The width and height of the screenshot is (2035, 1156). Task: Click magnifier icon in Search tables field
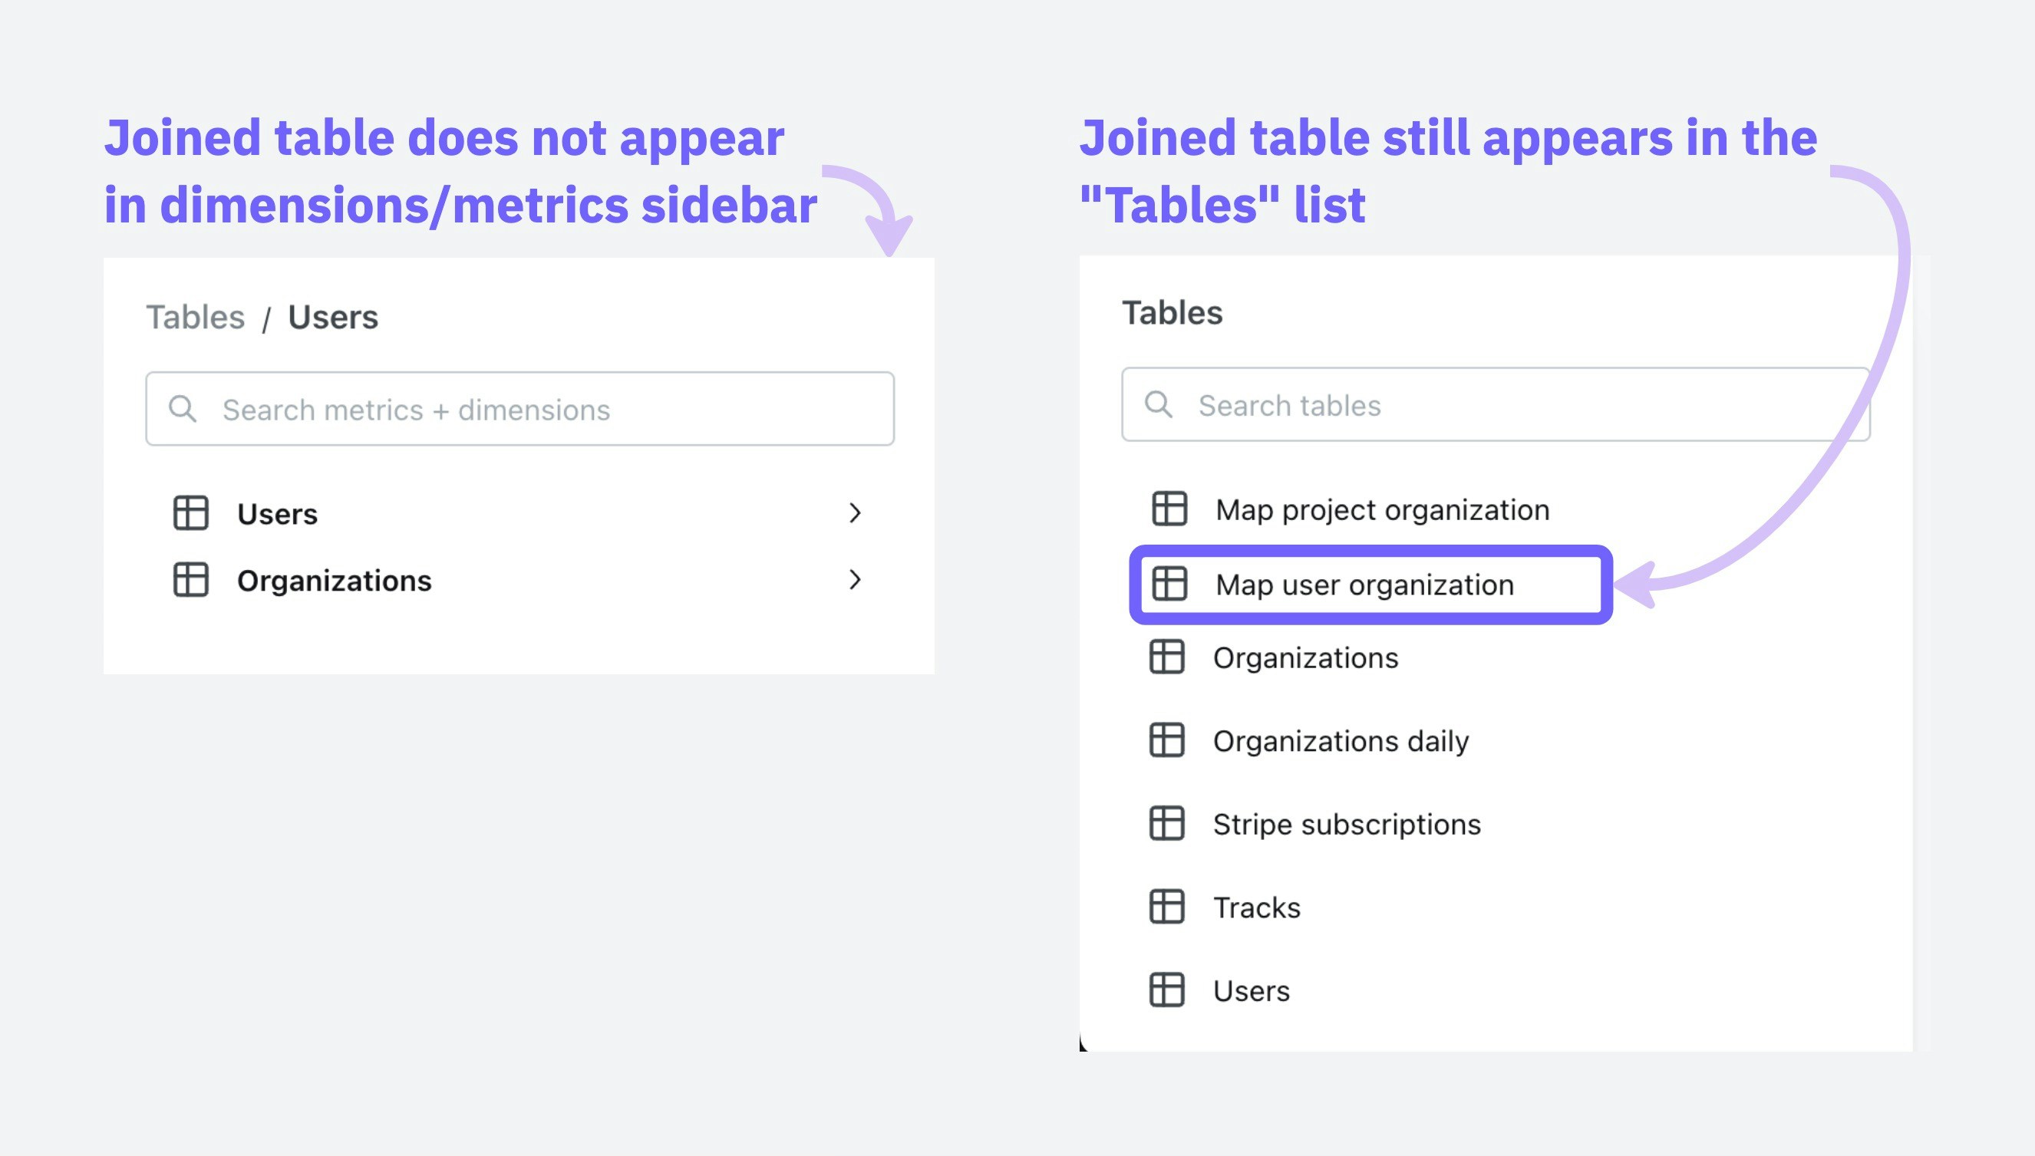tap(1158, 405)
